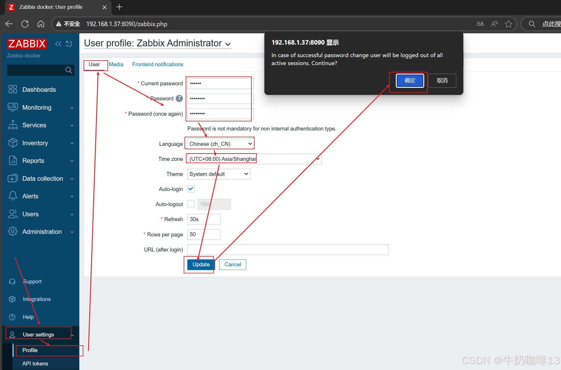Click the kiosk mode icon beside logo
Viewport: 561px width, 370px height.
(x=69, y=44)
